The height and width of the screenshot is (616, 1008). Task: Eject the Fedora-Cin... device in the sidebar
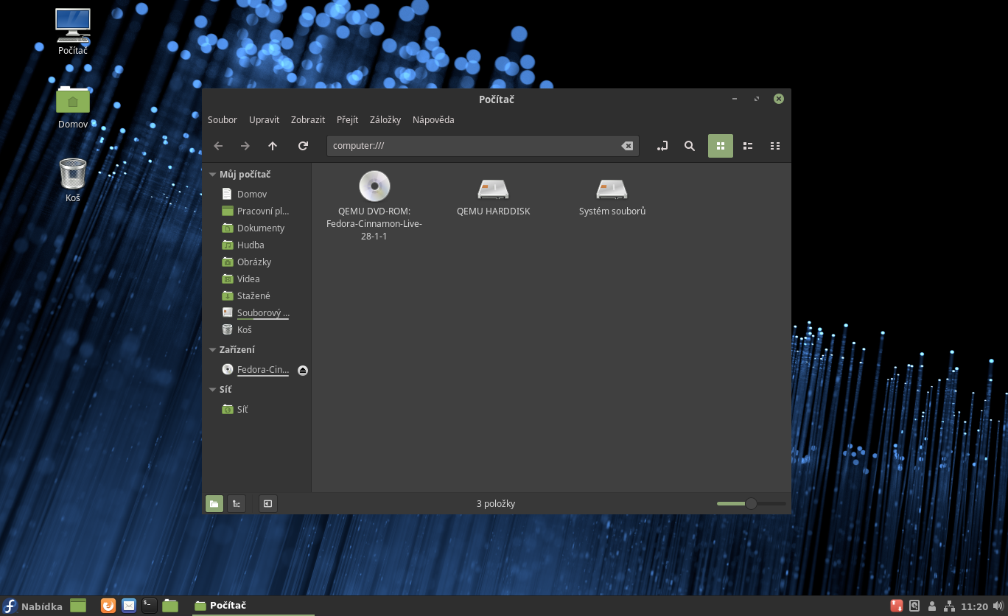click(303, 370)
